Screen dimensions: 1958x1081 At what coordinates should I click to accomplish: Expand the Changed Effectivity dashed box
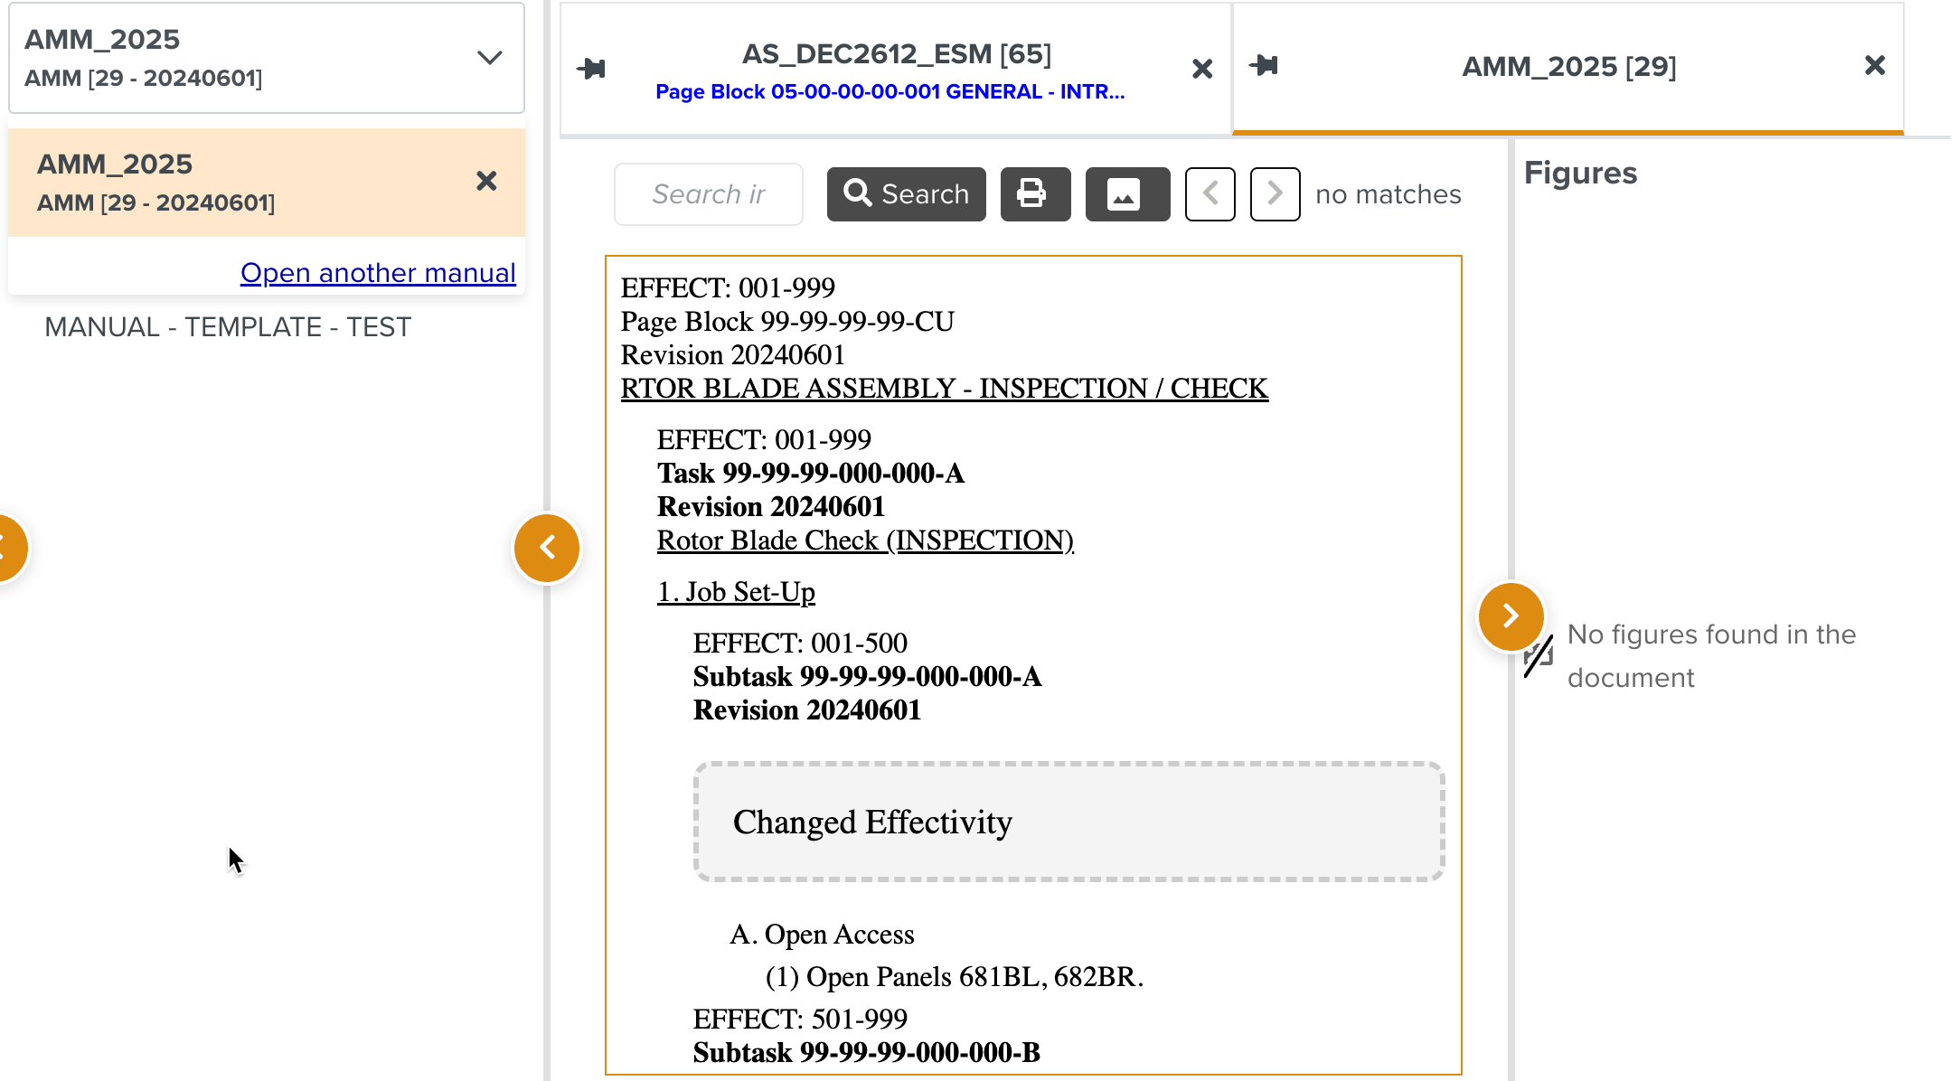click(x=1068, y=822)
